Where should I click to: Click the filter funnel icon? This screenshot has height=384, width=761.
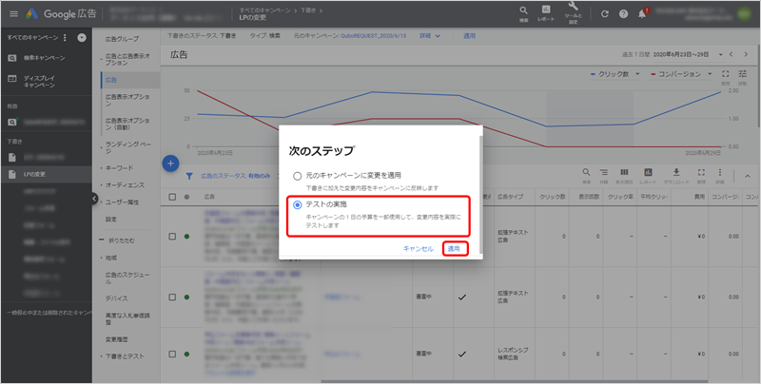189,176
